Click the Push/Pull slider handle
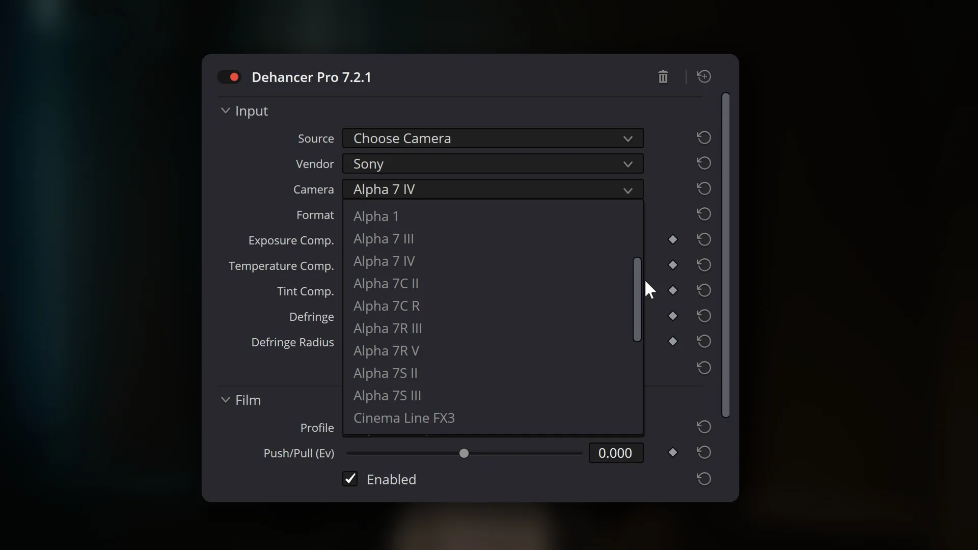Screen dimensions: 978x550 (464, 453)
